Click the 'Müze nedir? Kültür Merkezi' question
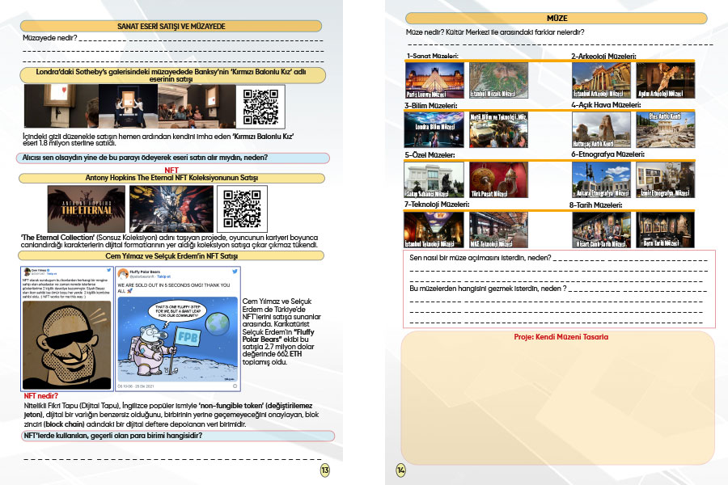The image size is (728, 485). (x=495, y=32)
